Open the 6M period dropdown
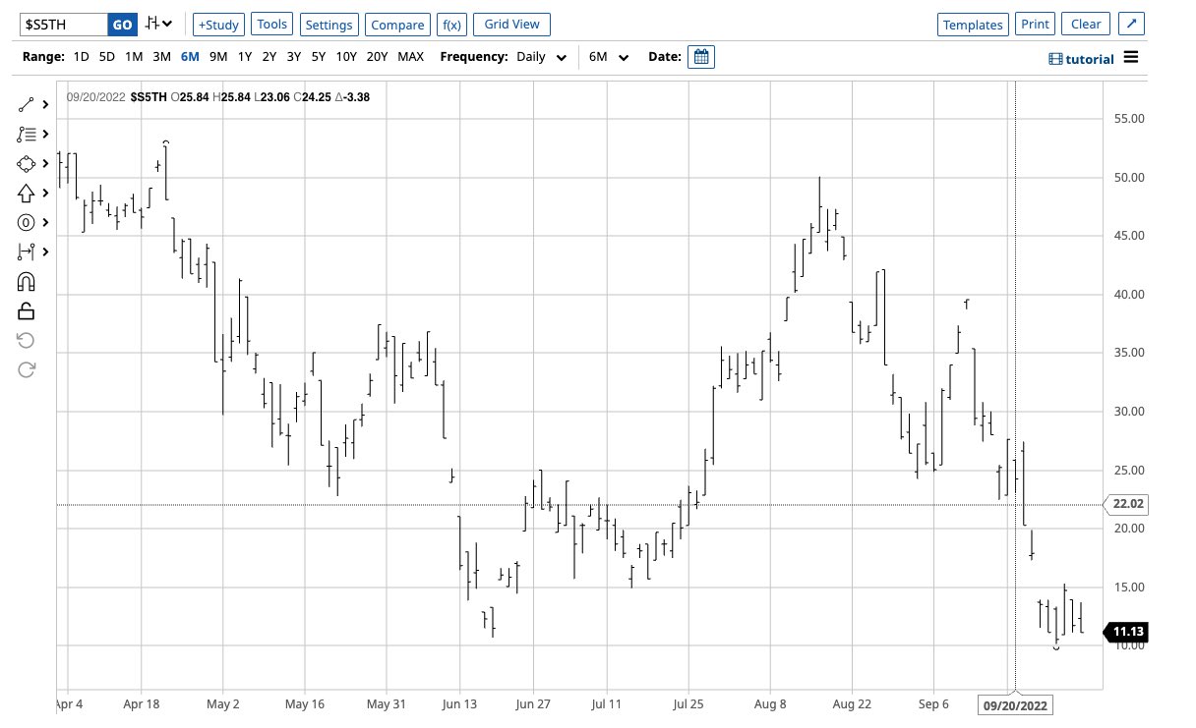This screenshot has width=1196, height=728. (609, 57)
